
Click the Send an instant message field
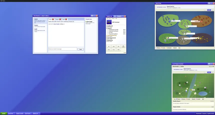63,49
